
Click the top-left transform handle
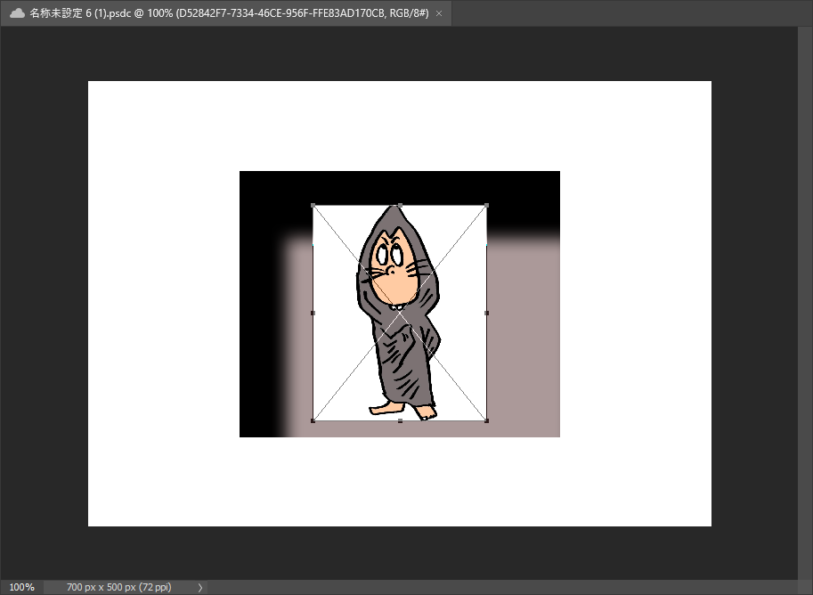313,206
